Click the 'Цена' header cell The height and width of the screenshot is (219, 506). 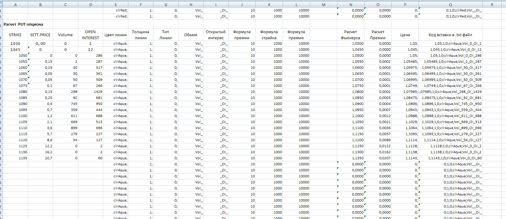coord(405,35)
